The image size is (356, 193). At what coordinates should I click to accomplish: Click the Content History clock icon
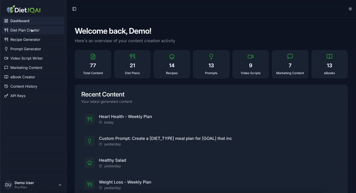coord(6,86)
